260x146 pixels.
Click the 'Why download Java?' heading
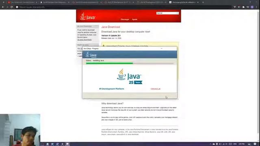click(112, 103)
